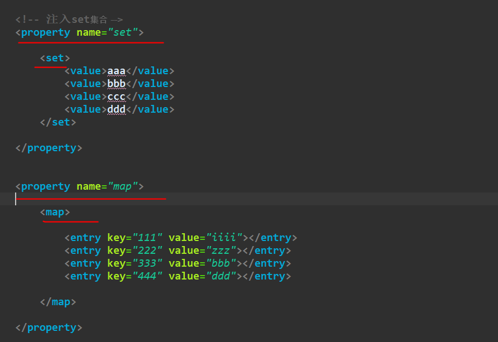Place cursor in value 'ddd' of set
498x342 pixels.
[x=117, y=109]
